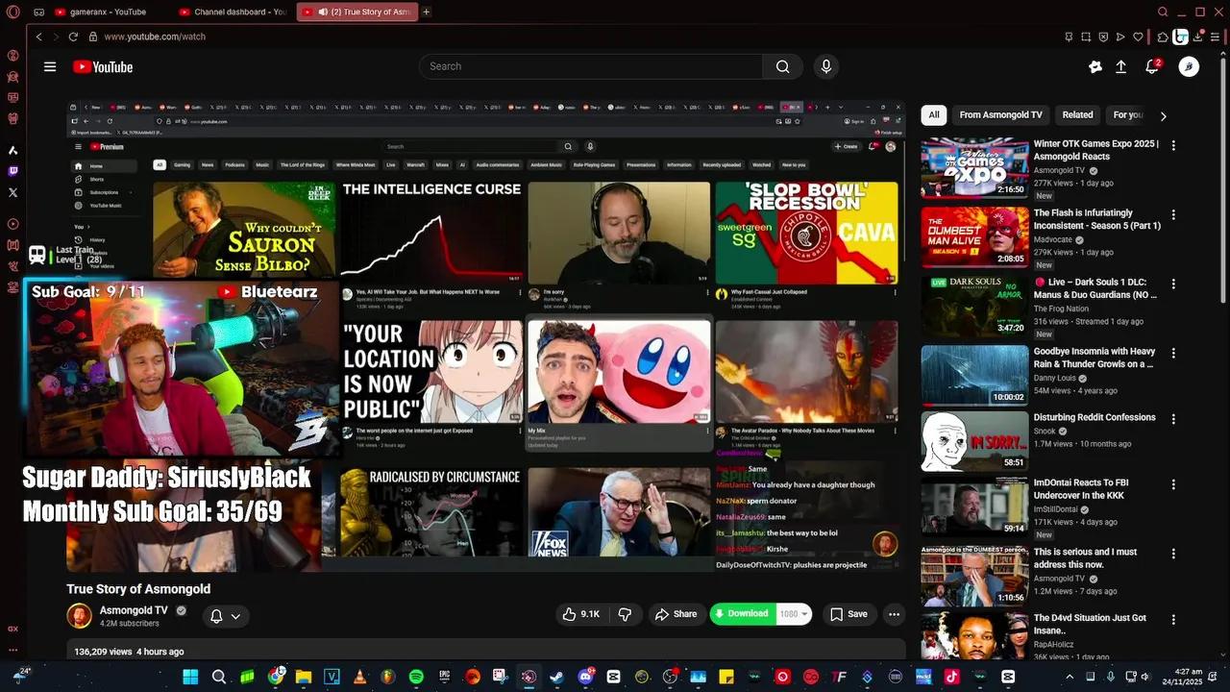Open more actions ellipsis under video
Screen dimensions: 1230x692
tap(894, 614)
